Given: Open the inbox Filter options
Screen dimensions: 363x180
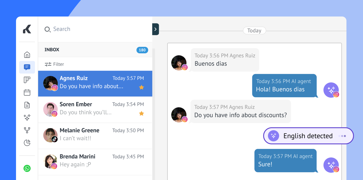Looking at the screenshot, I should click(x=54, y=64).
